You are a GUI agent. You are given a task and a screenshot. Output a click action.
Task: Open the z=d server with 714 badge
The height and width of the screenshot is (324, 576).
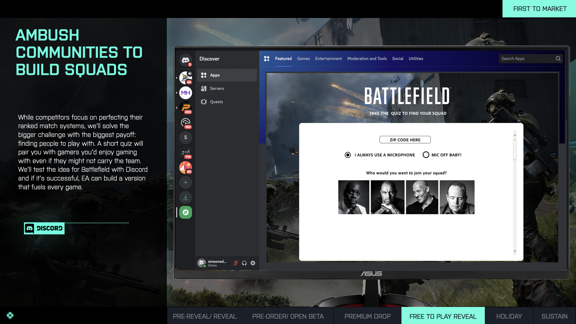tap(186, 153)
